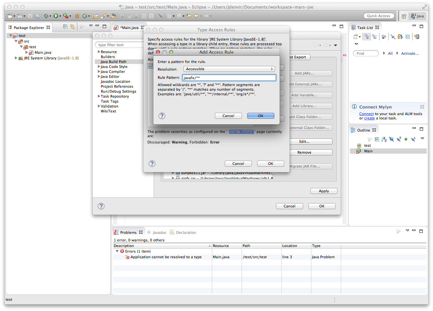Click help icon in Type Access Rules dialog
433x311 pixels.
click(152, 164)
